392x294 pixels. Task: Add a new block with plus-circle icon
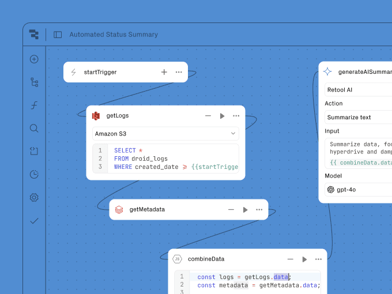click(x=34, y=59)
